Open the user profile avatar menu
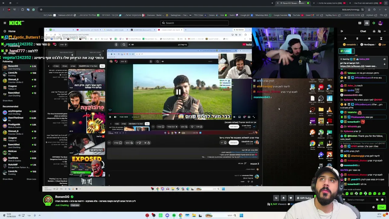Screen dimensions: 389x219 pyautogui.click(x=380, y=23)
